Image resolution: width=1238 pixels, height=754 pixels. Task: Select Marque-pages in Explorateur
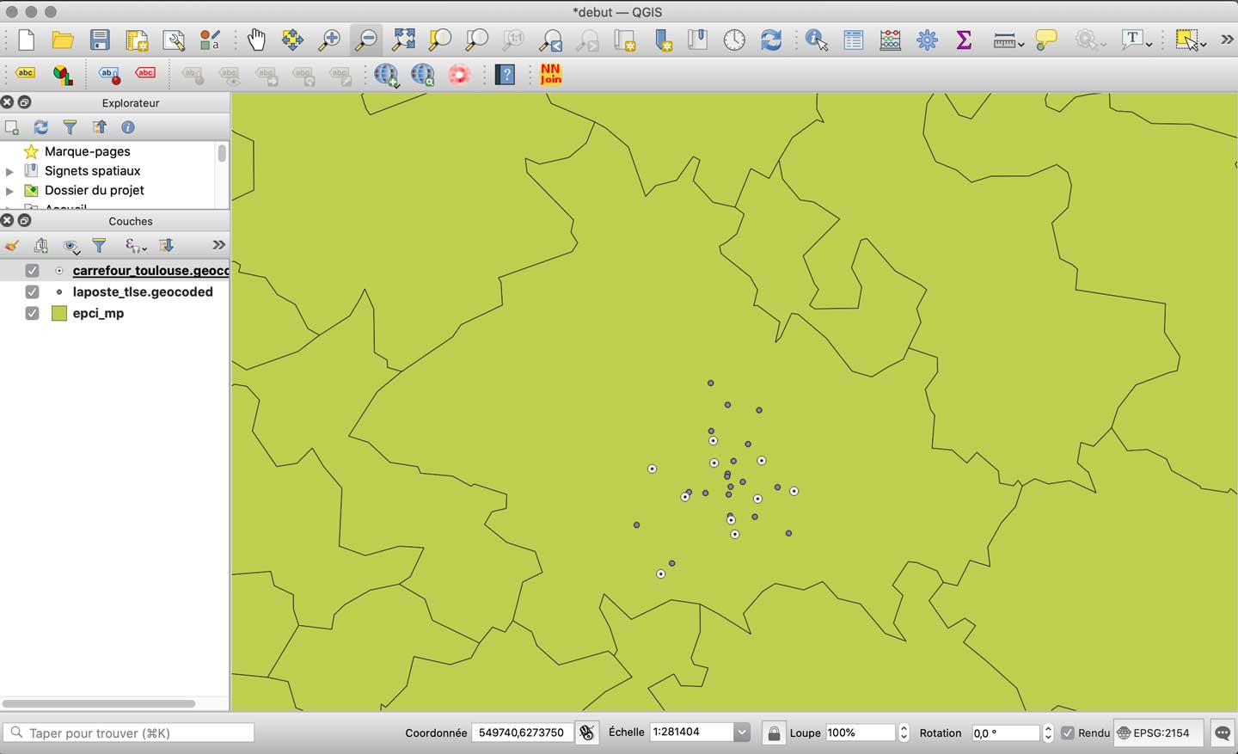tap(88, 151)
